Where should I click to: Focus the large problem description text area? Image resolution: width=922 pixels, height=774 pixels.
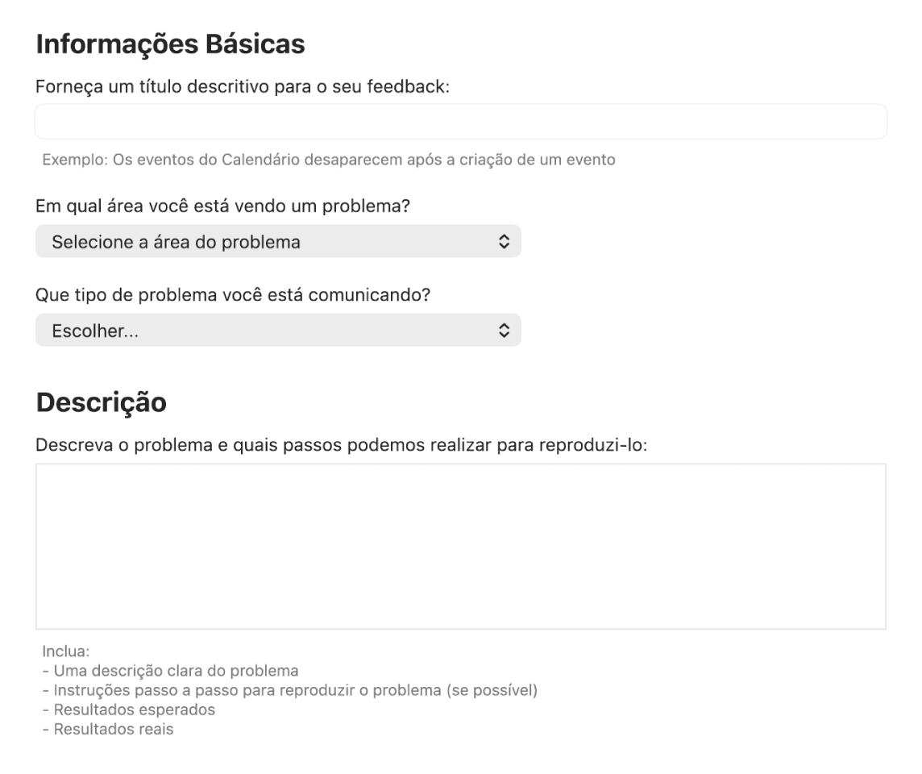(x=460, y=546)
